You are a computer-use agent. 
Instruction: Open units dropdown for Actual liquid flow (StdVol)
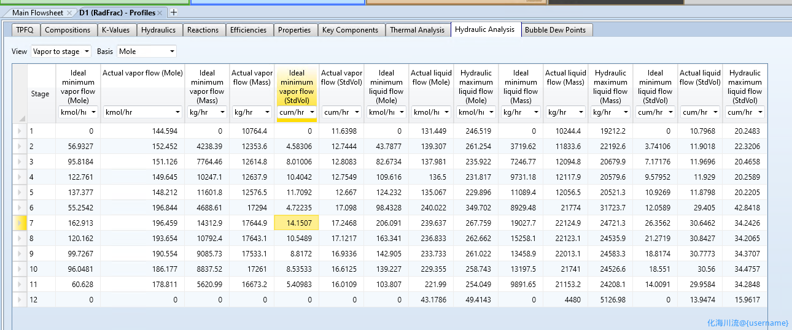(700, 112)
